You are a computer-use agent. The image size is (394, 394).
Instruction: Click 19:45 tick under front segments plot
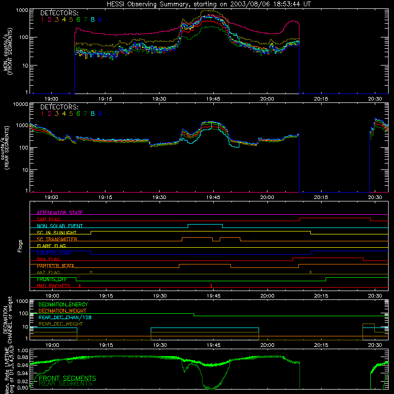point(213,99)
